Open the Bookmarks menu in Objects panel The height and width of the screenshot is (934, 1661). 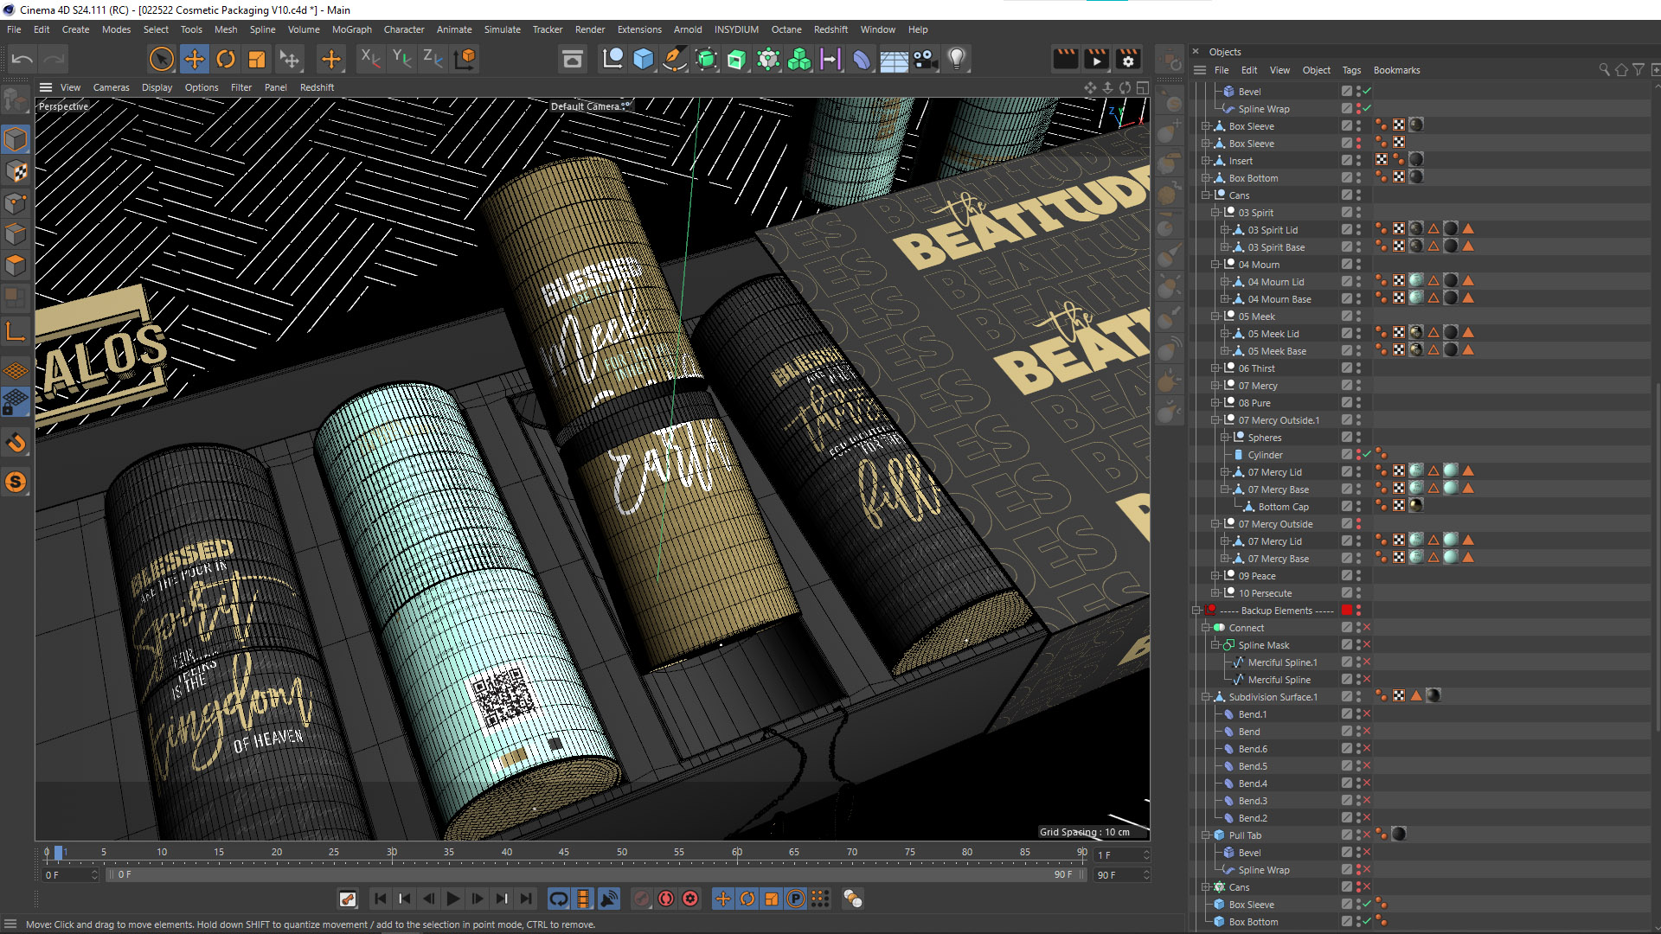1396,70
